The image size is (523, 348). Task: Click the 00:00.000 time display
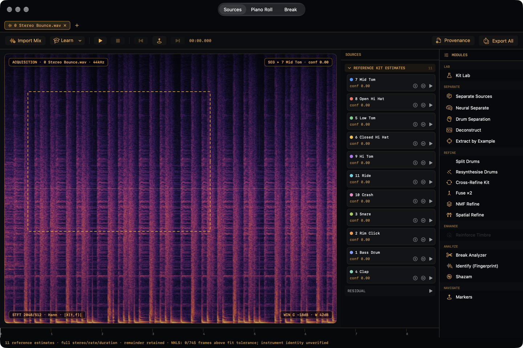click(x=200, y=41)
